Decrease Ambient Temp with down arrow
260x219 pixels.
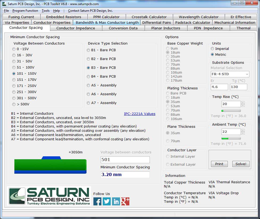(243, 133)
